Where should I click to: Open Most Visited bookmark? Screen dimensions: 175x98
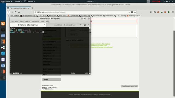coord(13,16)
